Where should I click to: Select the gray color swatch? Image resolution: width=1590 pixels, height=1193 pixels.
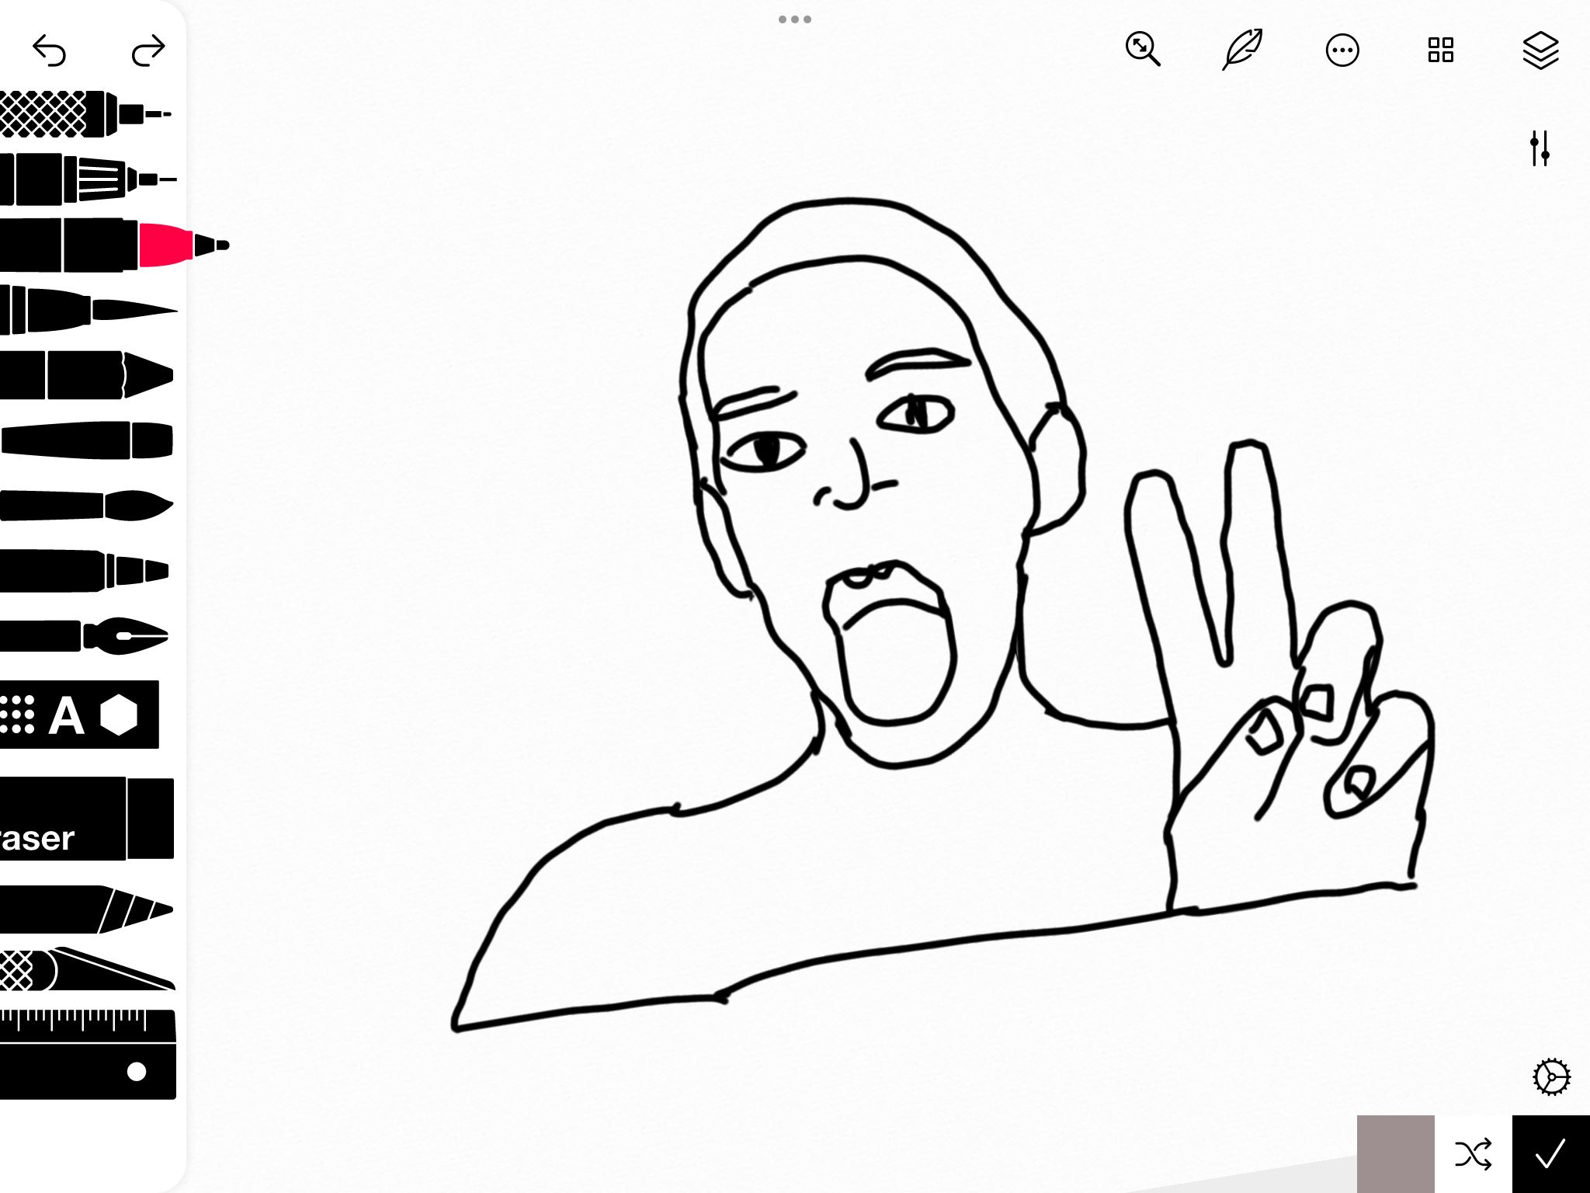(1395, 1153)
